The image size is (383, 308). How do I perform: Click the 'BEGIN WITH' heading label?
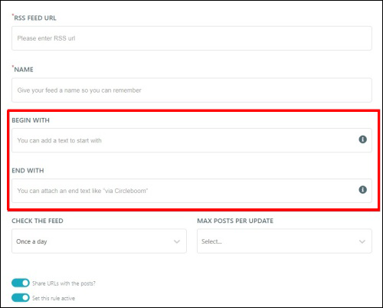[x=31, y=120]
